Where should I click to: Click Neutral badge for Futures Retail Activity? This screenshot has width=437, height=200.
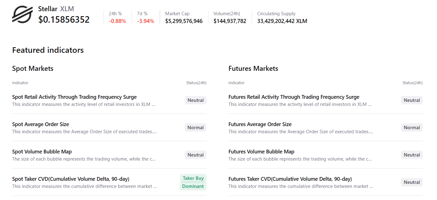click(x=412, y=100)
